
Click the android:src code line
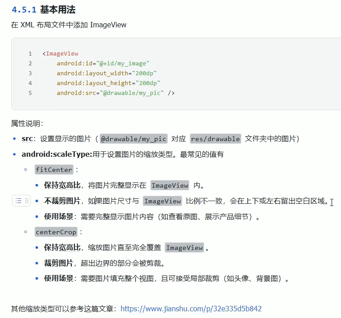(x=116, y=93)
